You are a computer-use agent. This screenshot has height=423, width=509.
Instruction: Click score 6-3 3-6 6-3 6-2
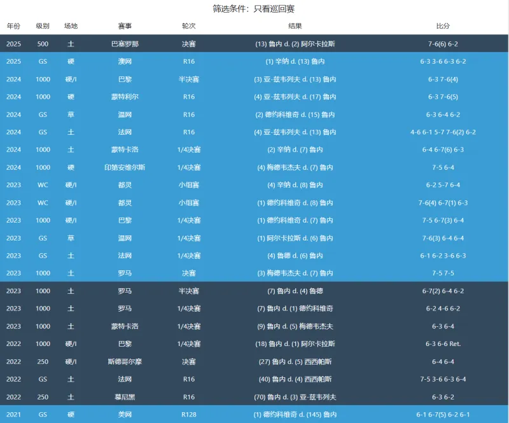pos(443,61)
